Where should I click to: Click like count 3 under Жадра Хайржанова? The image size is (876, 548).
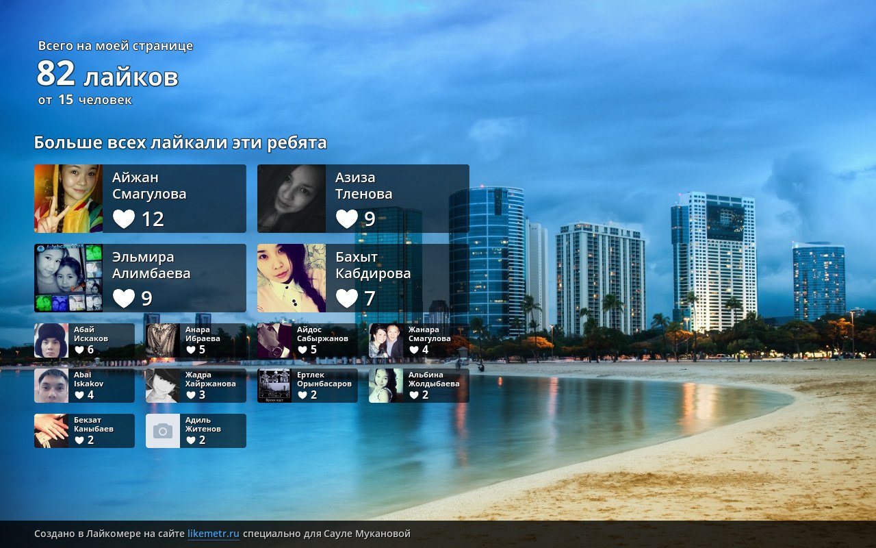tap(202, 395)
